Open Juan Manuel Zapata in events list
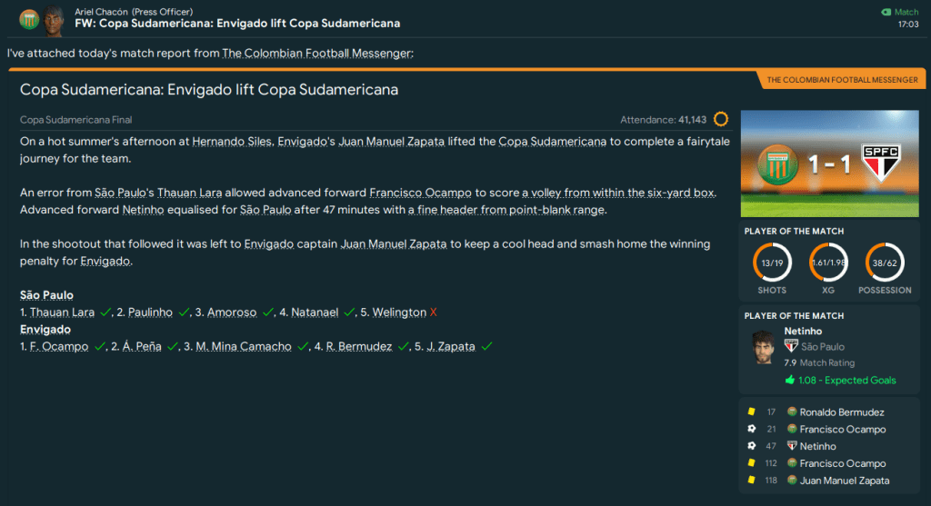The image size is (931, 506). [844, 480]
